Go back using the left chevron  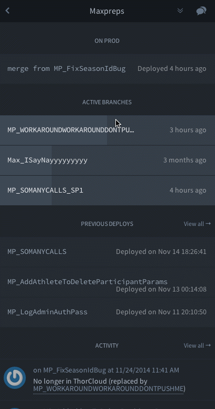[7, 11]
